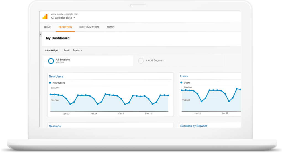
Task: Click the first data point of New Users chart
Action: pos(50,94)
